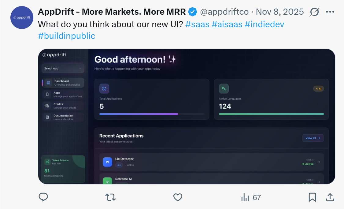The image size is (344, 209).
Task: Open Reframe AI via its row arrow
Action: click(x=318, y=181)
